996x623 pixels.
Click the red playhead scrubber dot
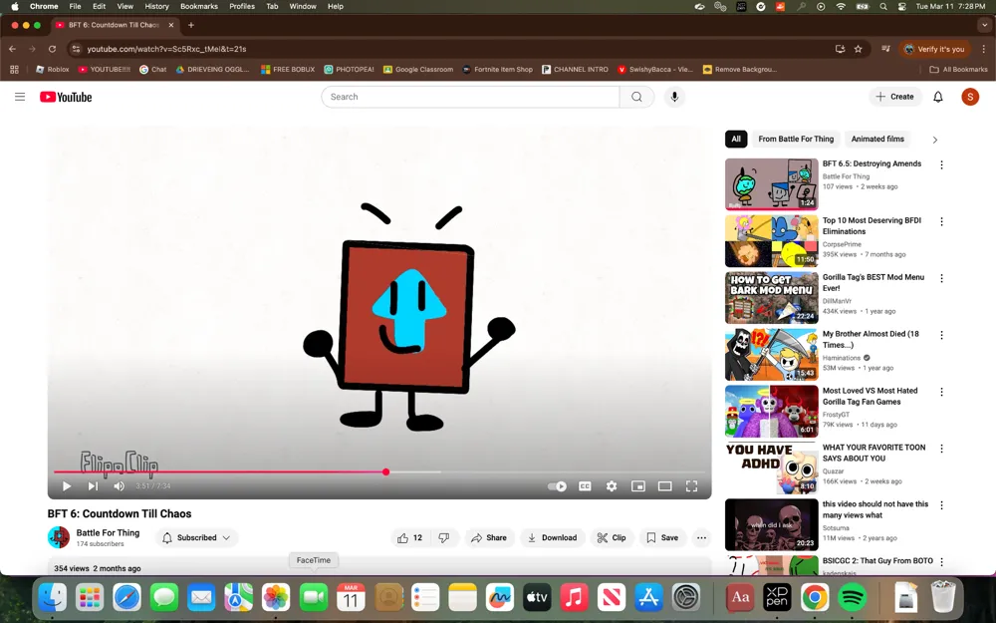[385, 471]
